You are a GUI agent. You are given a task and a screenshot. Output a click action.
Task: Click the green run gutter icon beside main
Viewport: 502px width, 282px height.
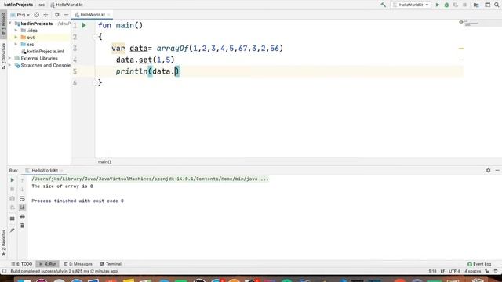coord(84,25)
